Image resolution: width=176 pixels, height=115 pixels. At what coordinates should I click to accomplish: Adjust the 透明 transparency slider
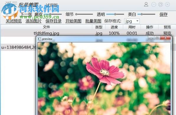tap(115, 14)
